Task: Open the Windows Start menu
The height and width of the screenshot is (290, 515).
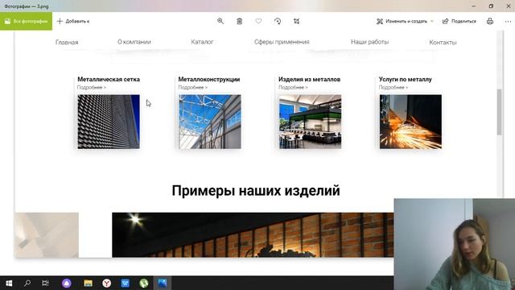Action: tap(9, 283)
